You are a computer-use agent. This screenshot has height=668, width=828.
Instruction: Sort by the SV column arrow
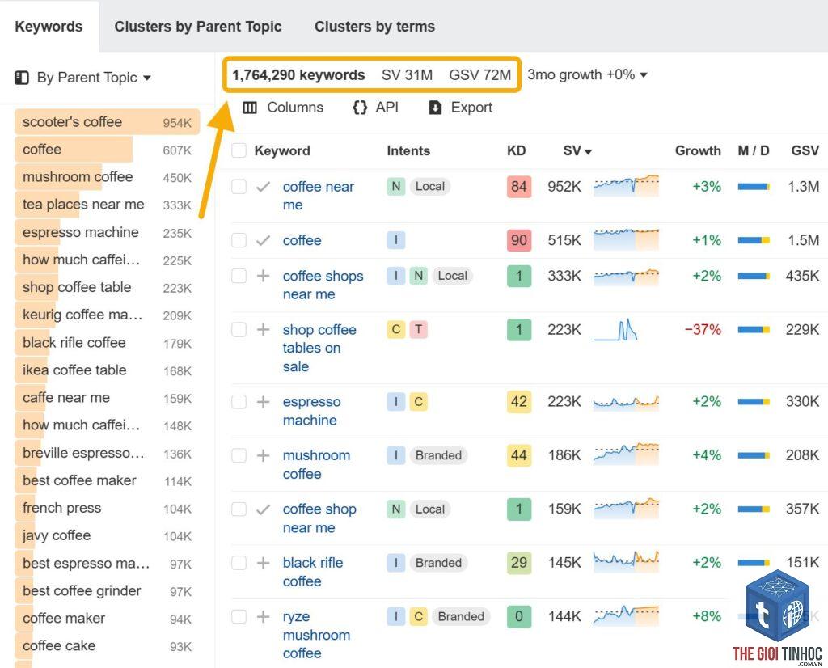coord(588,152)
